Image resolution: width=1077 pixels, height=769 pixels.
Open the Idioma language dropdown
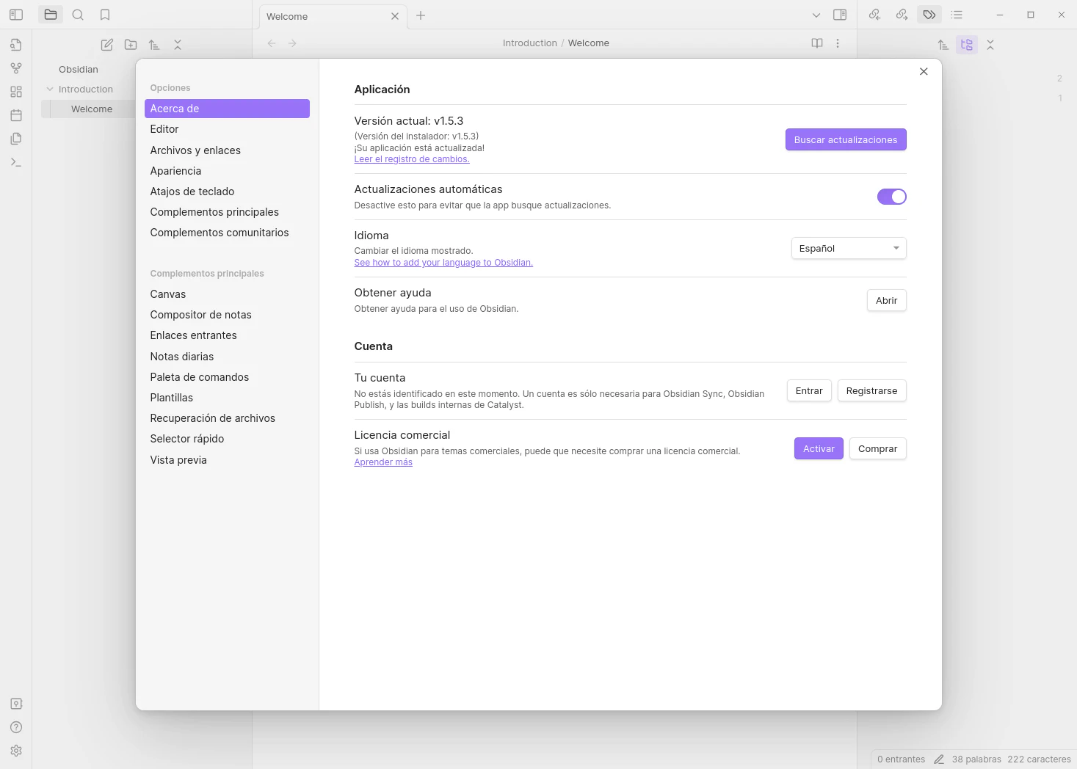tap(848, 249)
